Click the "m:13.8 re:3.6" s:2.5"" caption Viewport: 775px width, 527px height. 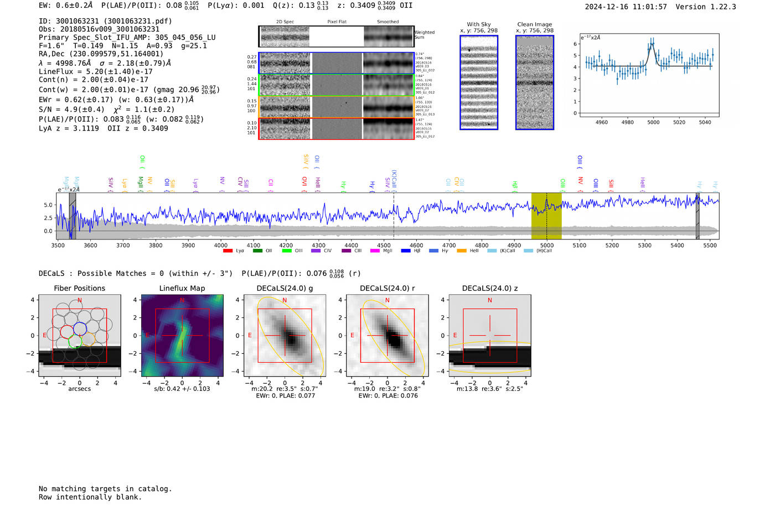click(x=490, y=389)
